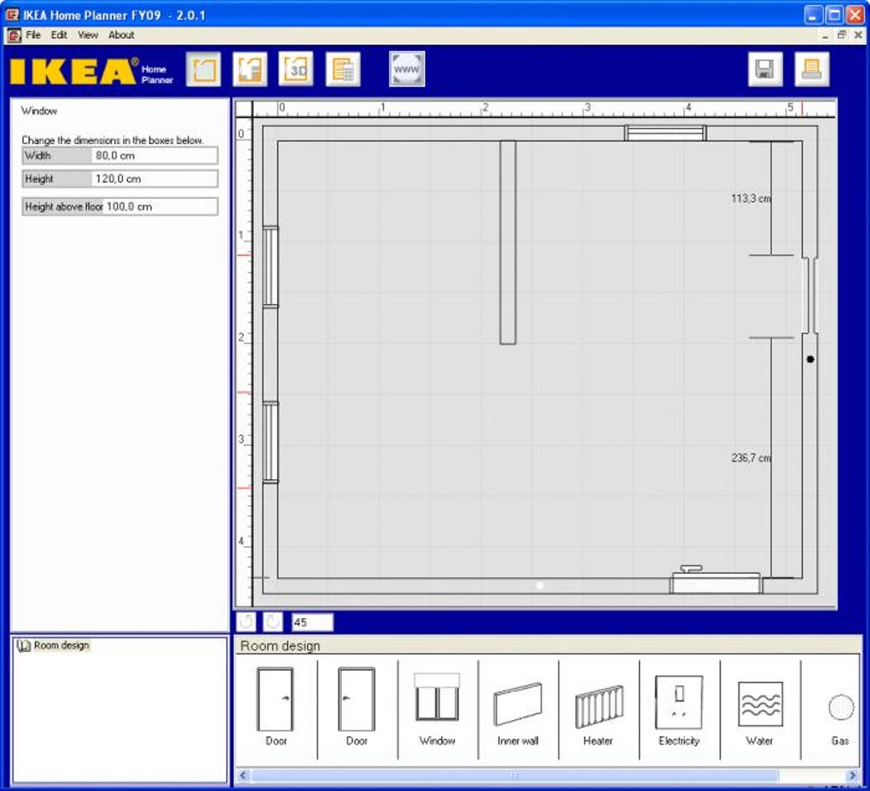The width and height of the screenshot is (870, 791).
Task: Select the inner wall in the floor plan
Action: pyautogui.click(x=507, y=242)
